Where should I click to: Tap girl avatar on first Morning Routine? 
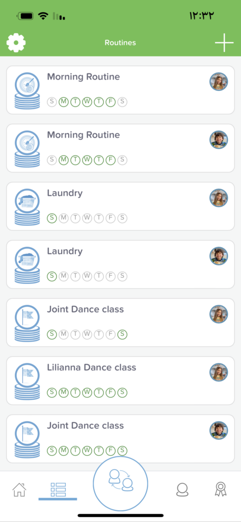[x=219, y=82]
